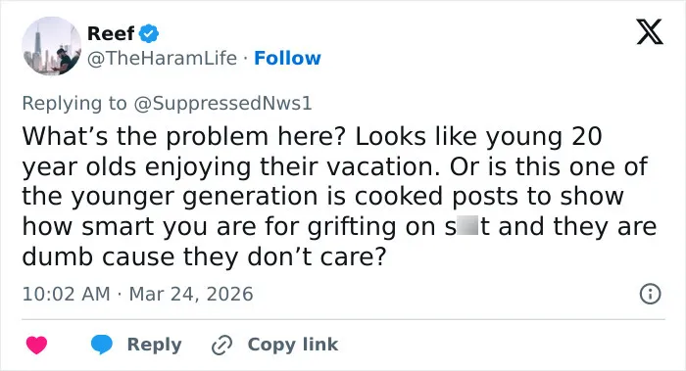Open the X logo in the corner
Viewport: 686px width, 371px height.
[x=650, y=32]
